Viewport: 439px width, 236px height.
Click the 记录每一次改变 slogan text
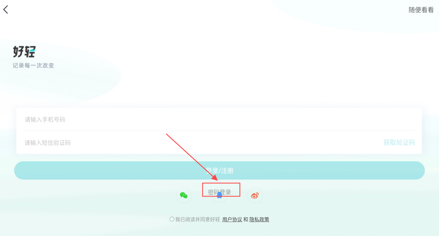coord(33,66)
